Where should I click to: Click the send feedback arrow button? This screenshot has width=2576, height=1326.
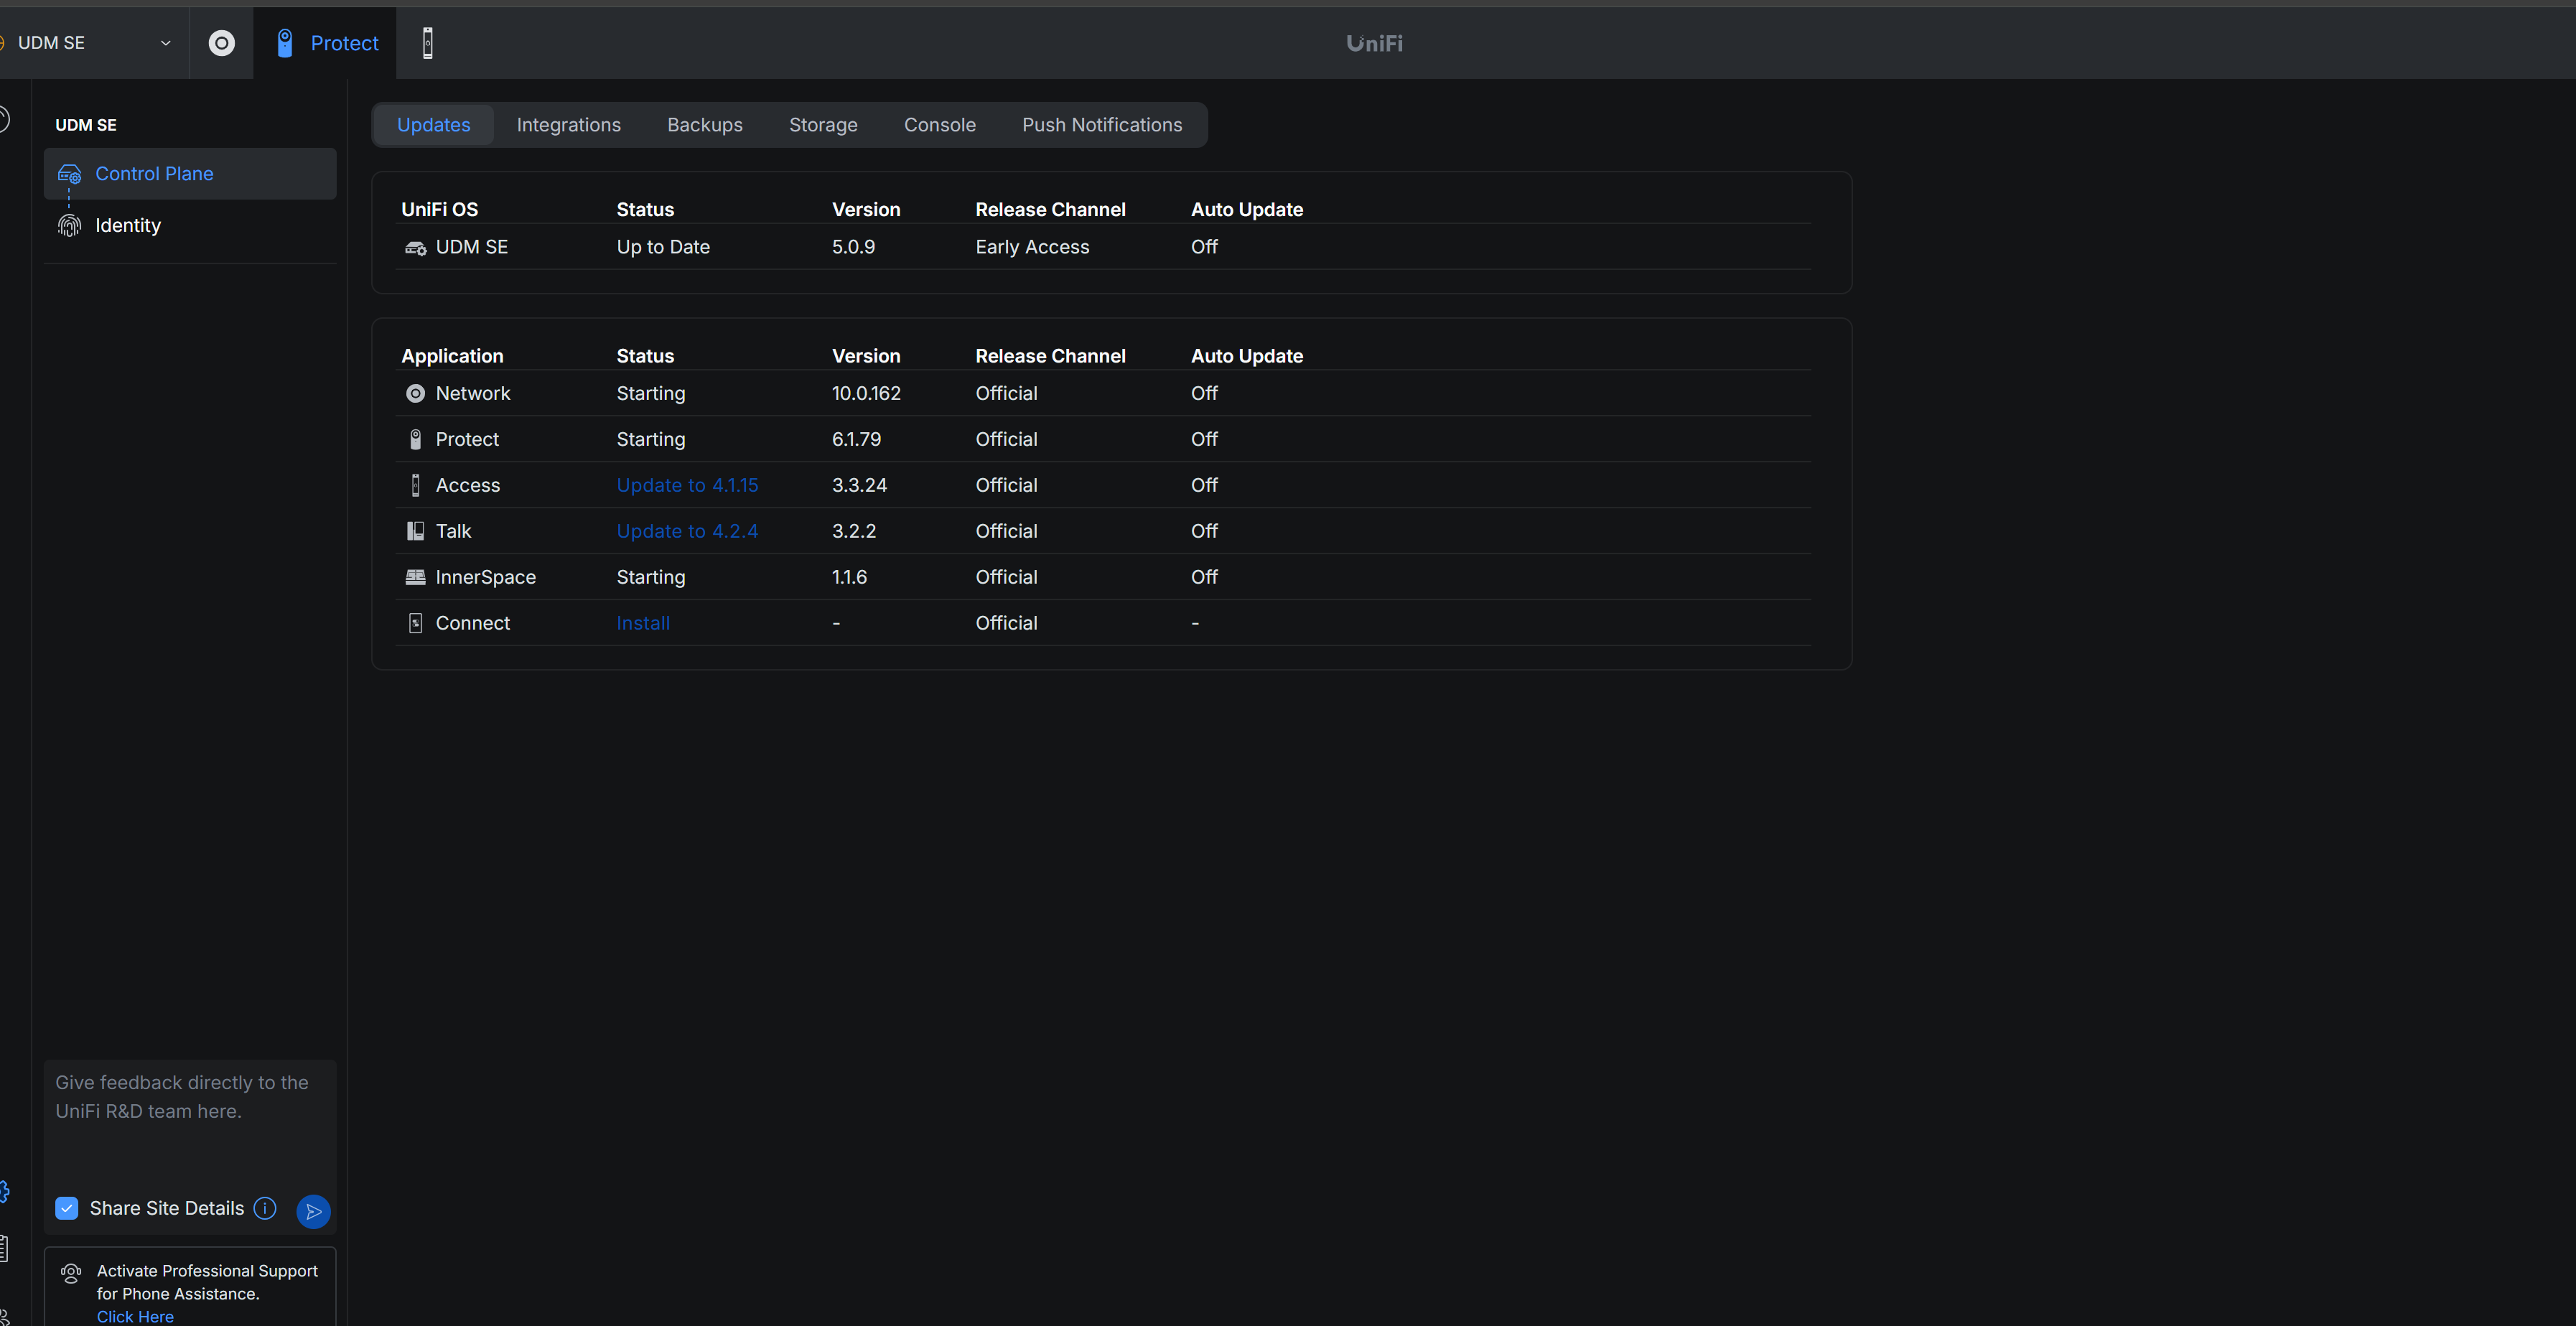pyautogui.click(x=313, y=1211)
